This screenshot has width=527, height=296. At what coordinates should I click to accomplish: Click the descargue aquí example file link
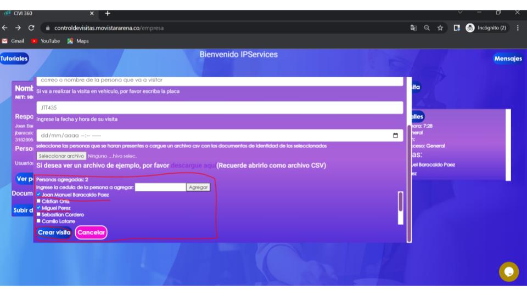[193, 166]
